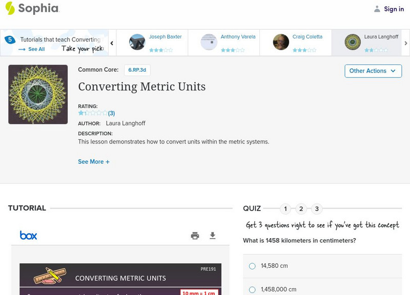Select the Anthony Varela tutorial name
This screenshot has width=410, height=295.
point(238,37)
